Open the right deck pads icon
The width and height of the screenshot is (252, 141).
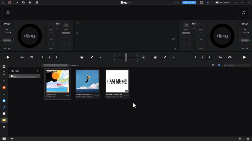[155, 57]
